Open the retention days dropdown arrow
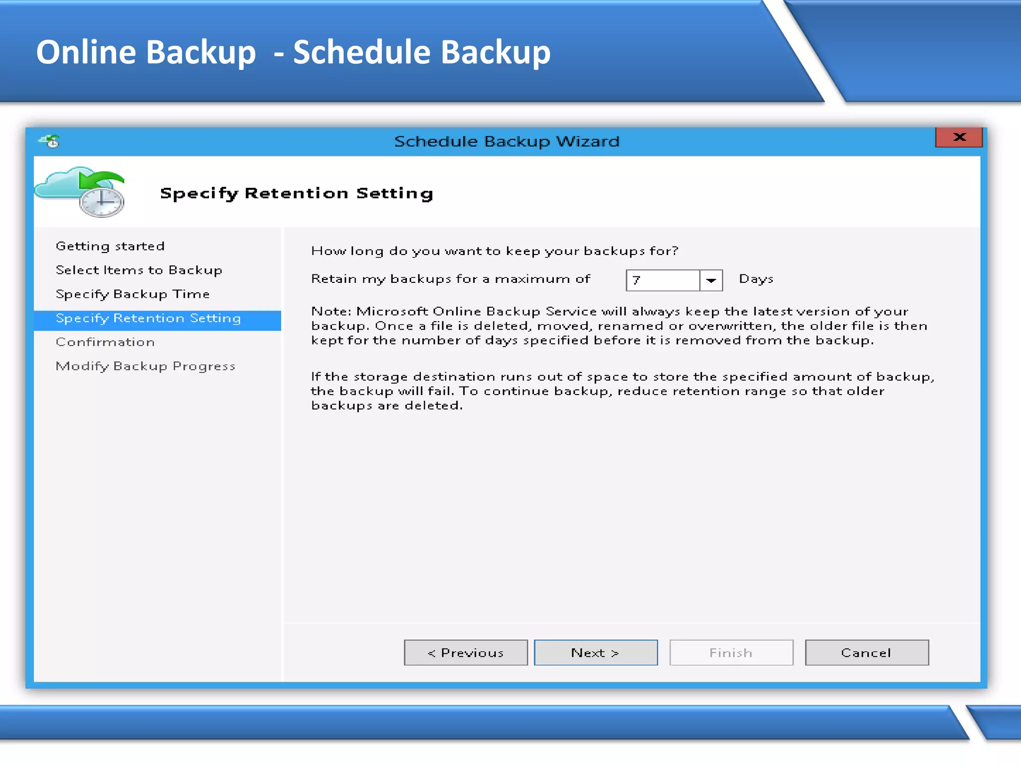 click(711, 280)
